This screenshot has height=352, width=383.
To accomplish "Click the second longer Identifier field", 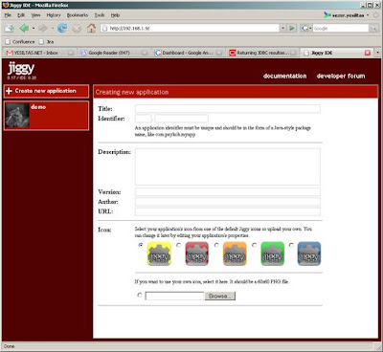I will point(181,119).
